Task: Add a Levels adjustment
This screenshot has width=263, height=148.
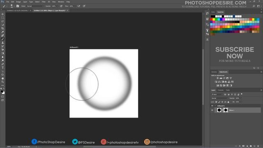Action: (x=221, y=78)
